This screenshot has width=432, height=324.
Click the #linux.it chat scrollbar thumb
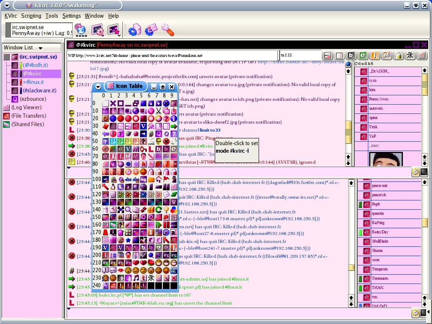coord(351,267)
